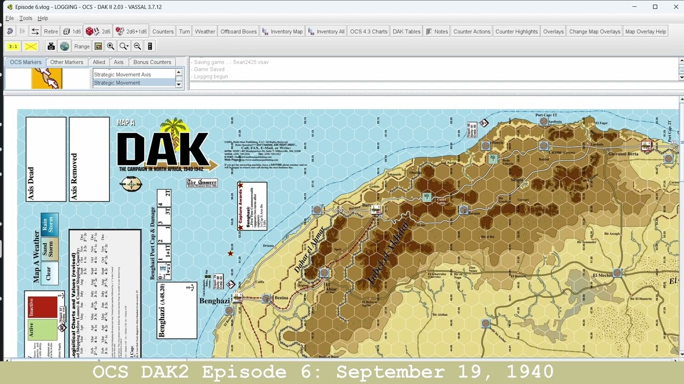
Task: Toggle the globe overview map icon
Action: coord(65,46)
